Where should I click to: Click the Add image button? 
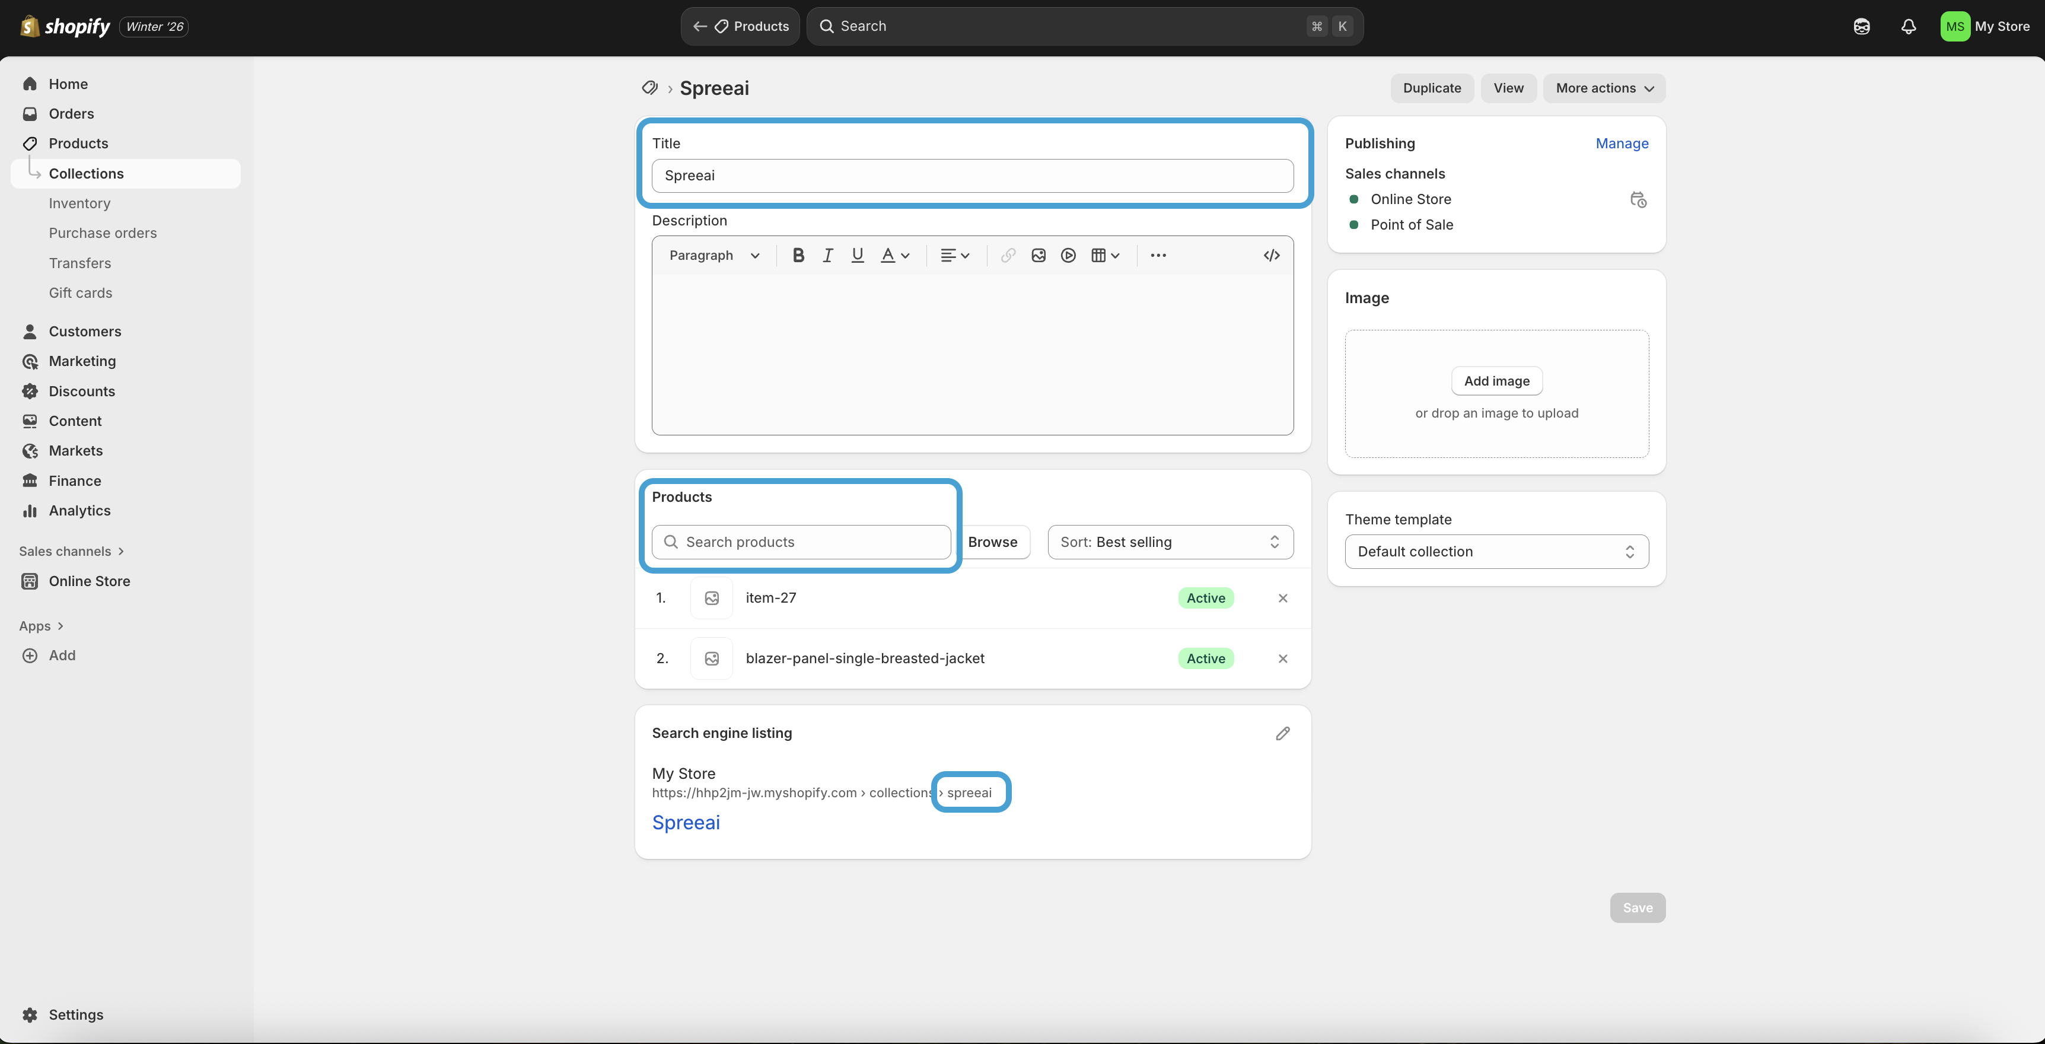(1496, 381)
